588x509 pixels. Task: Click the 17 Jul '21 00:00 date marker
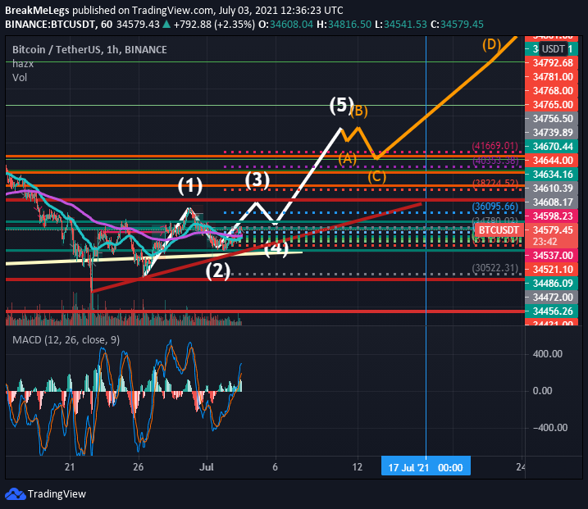426,467
